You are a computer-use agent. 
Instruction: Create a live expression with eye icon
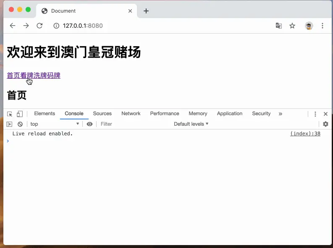pyautogui.click(x=89, y=124)
